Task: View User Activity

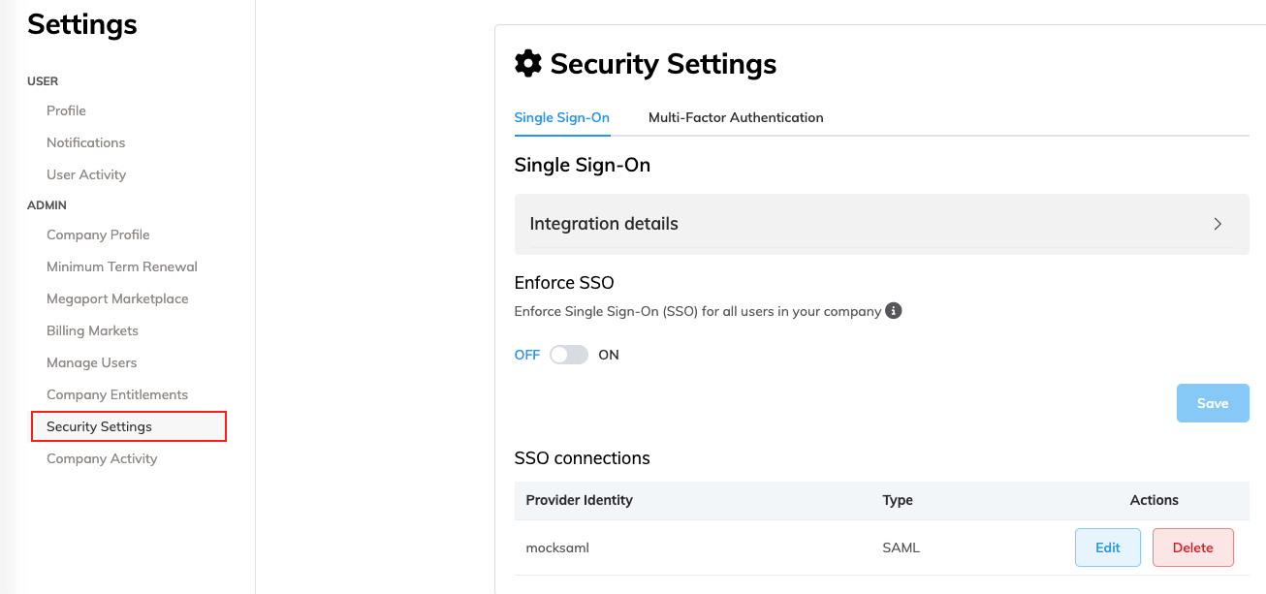Action: pyautogui.click(x=85, y=174)
